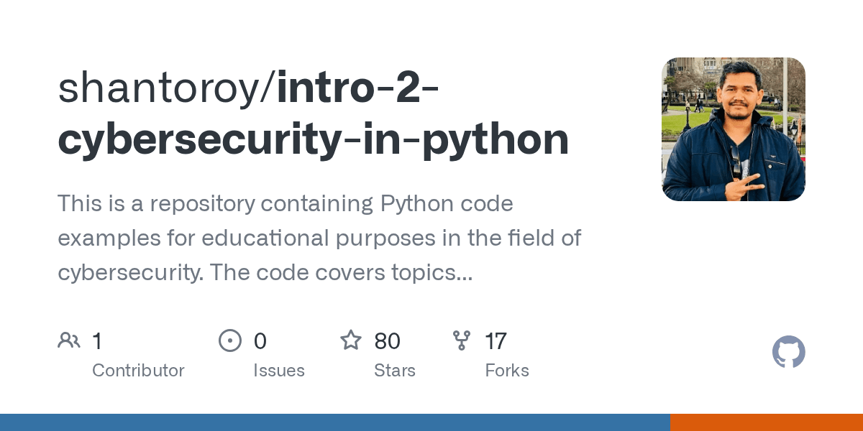863x431 pixels.
Task: Open shantoroy's profile avatar photo
Action: 733,129
